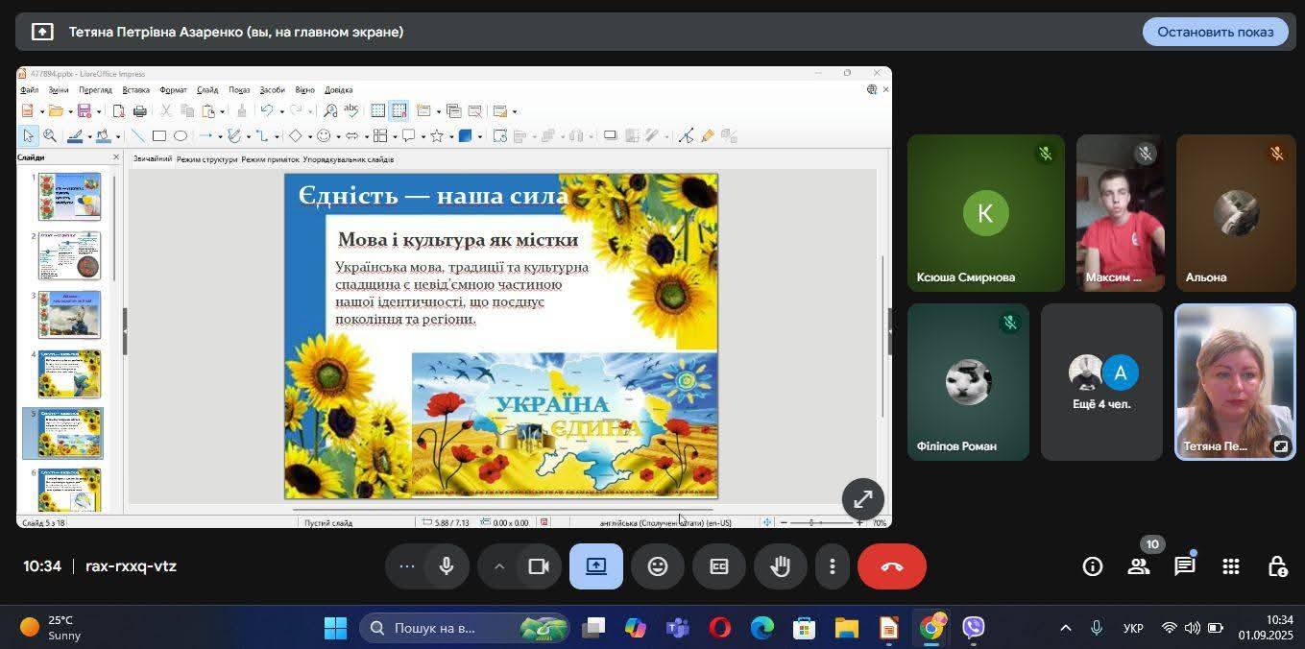Open the activities grid icon
The width and height of the screenshot is (1305, 649).
[x=1231, y=566]
